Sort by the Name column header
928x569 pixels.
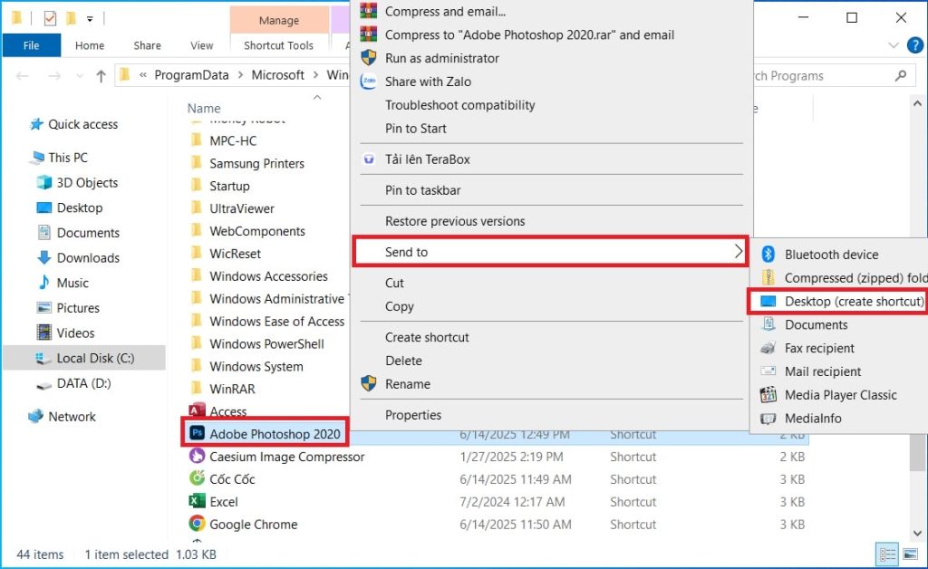204,108
